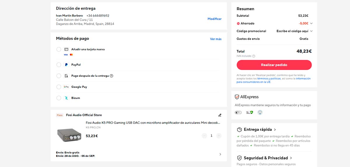This screenshot has height=167, width=350.
Task: Click the pencil edit icon for Fosi Audio store
Action: pos(220,115)
